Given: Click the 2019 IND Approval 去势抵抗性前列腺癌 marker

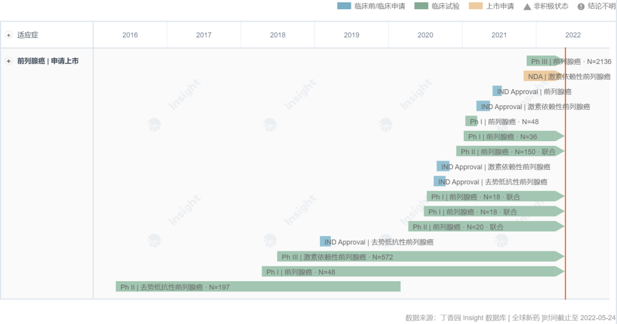Looking at the screenshot, I should (325, 242).
